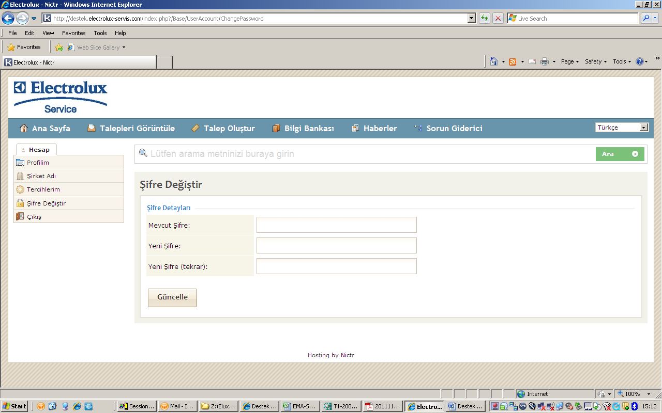Select the Hesap tab in sidebar
The width and height of the screenshot is (662, 413).
point(36,150)
